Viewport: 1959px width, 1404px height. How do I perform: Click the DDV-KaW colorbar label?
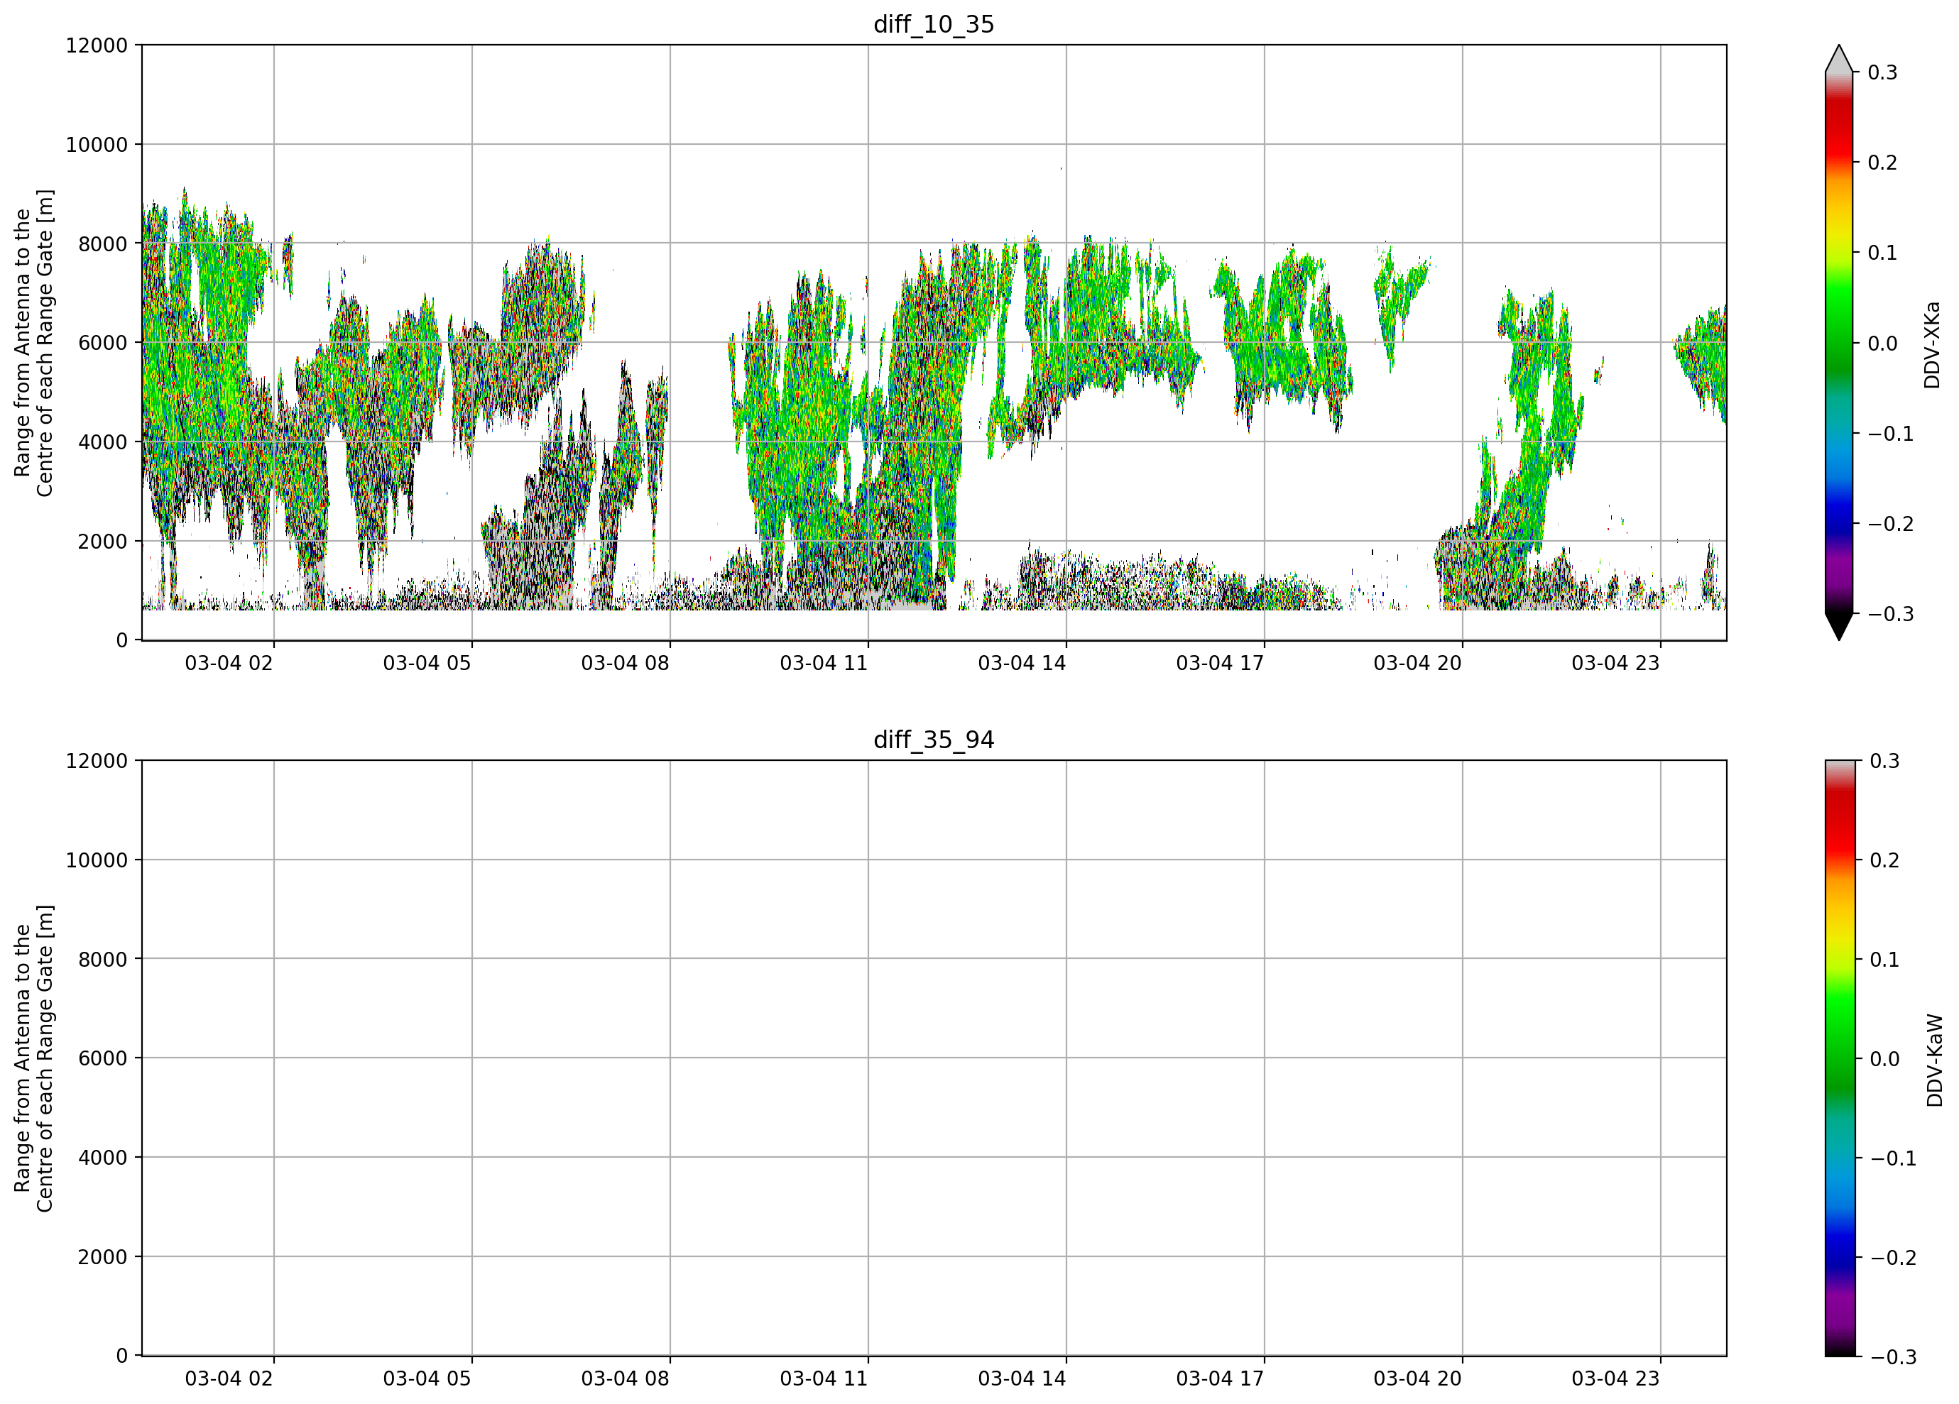1935,1060
